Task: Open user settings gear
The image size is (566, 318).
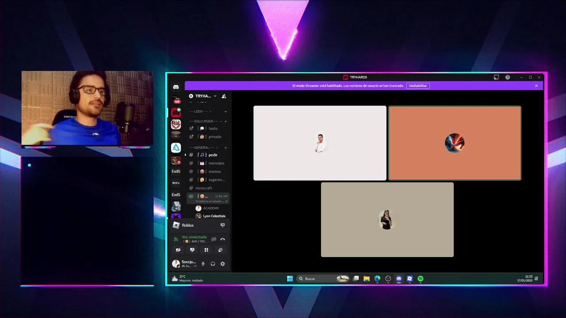Action: click(222, 264)
